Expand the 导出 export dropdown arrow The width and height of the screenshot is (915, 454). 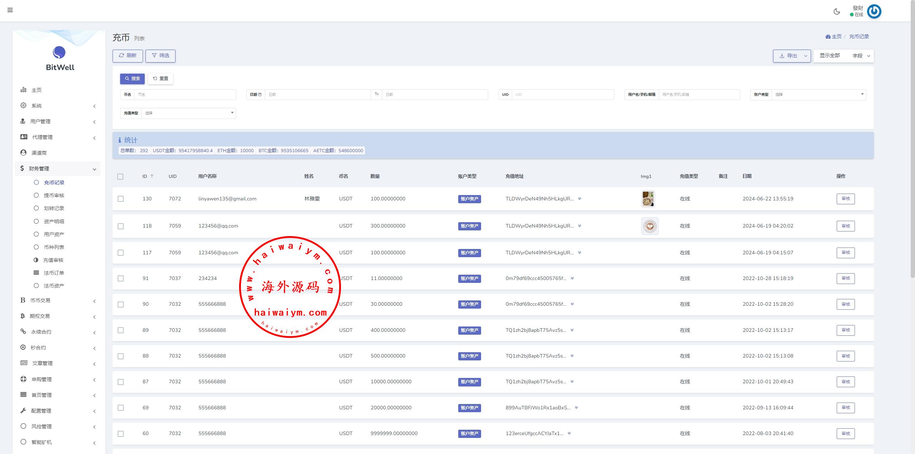(806, 56)
